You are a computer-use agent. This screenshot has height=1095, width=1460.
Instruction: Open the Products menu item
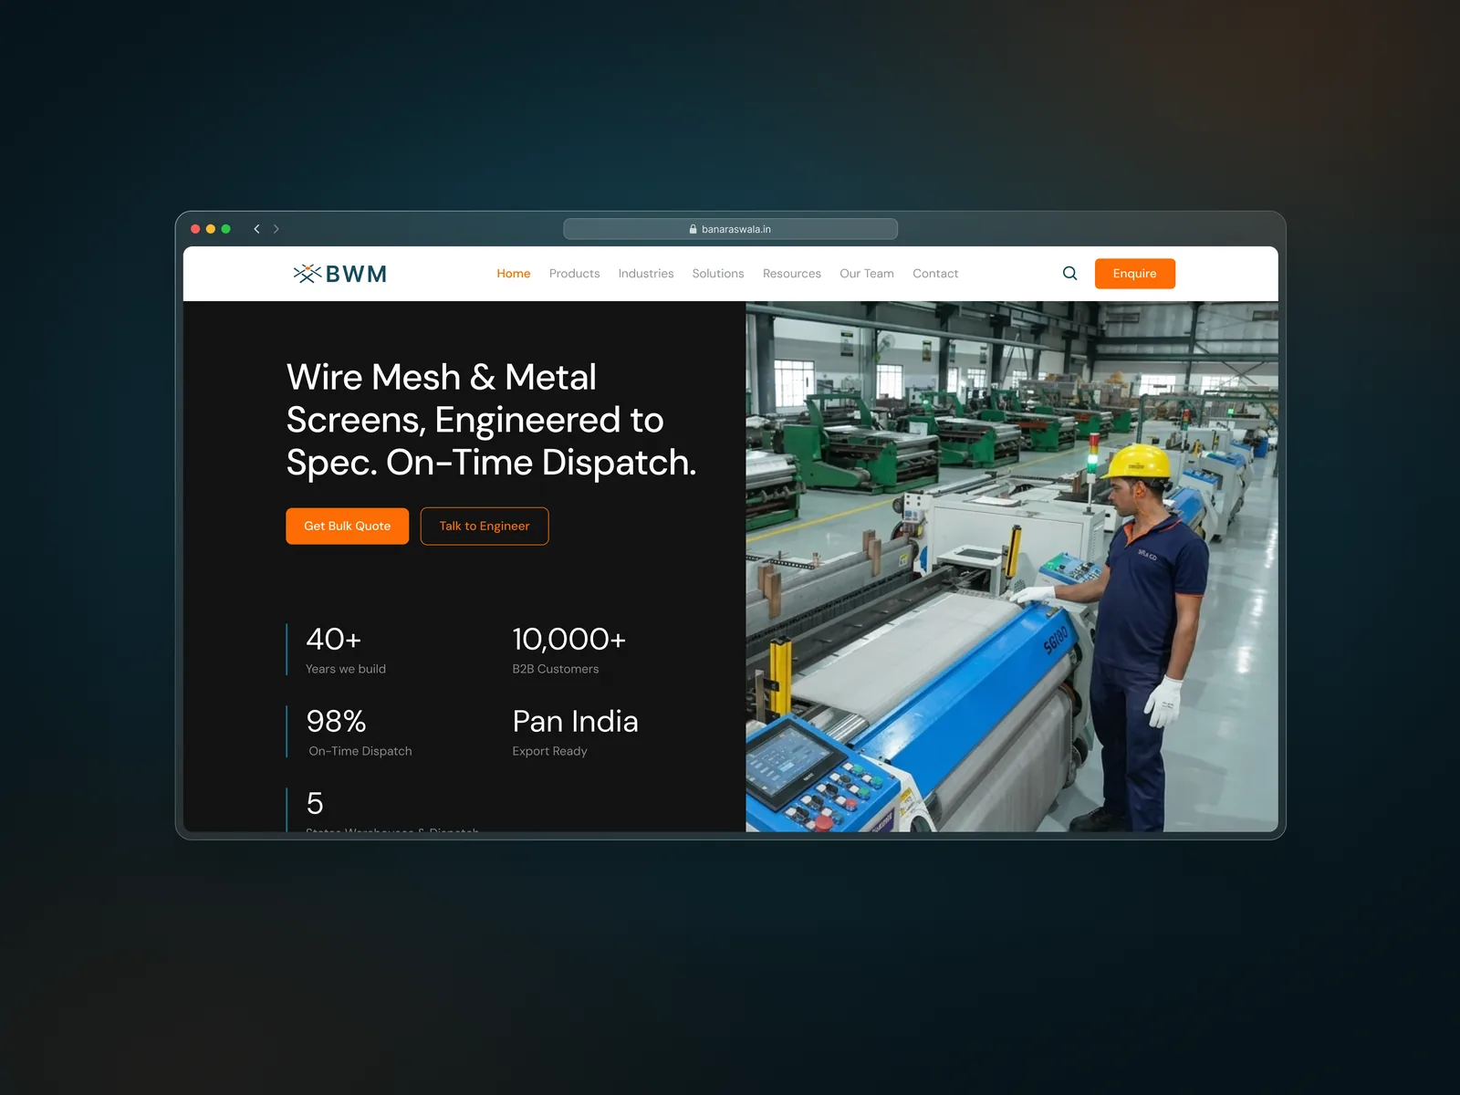click(x=574, y=274)
